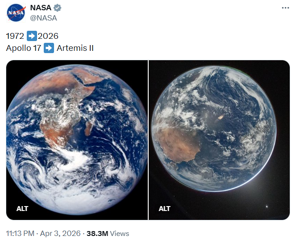
Task: Click the NASA display name
Action: point(41,8)
